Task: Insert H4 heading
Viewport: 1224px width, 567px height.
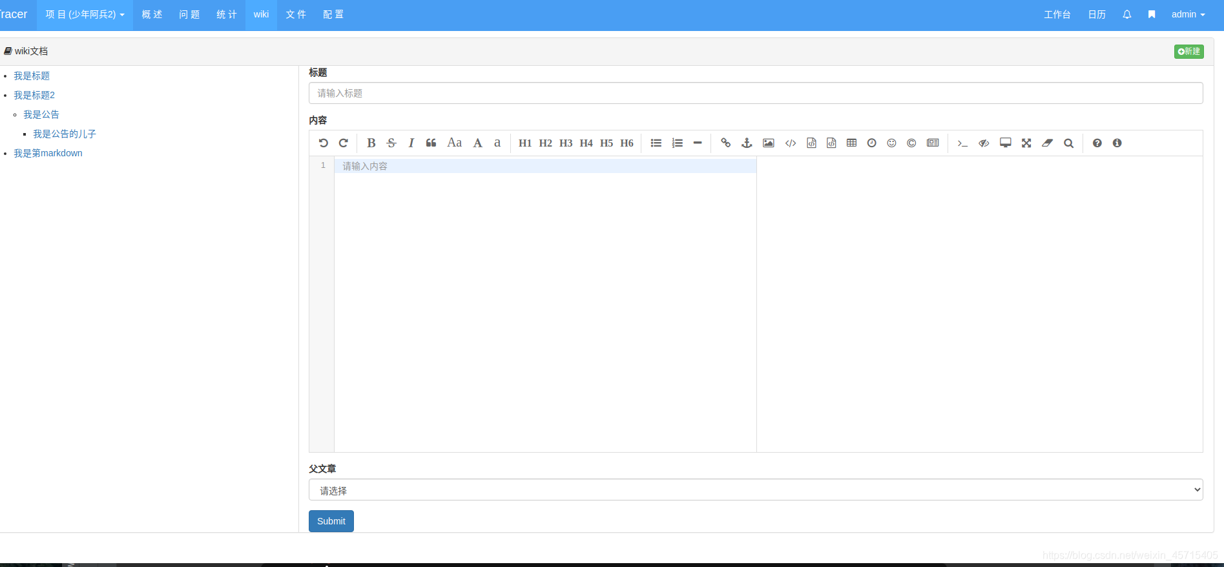Action: tap(586, 143)
